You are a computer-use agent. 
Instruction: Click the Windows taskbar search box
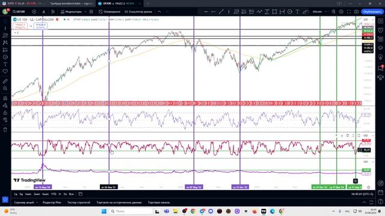pyautogui.click(x=131, y=211)
